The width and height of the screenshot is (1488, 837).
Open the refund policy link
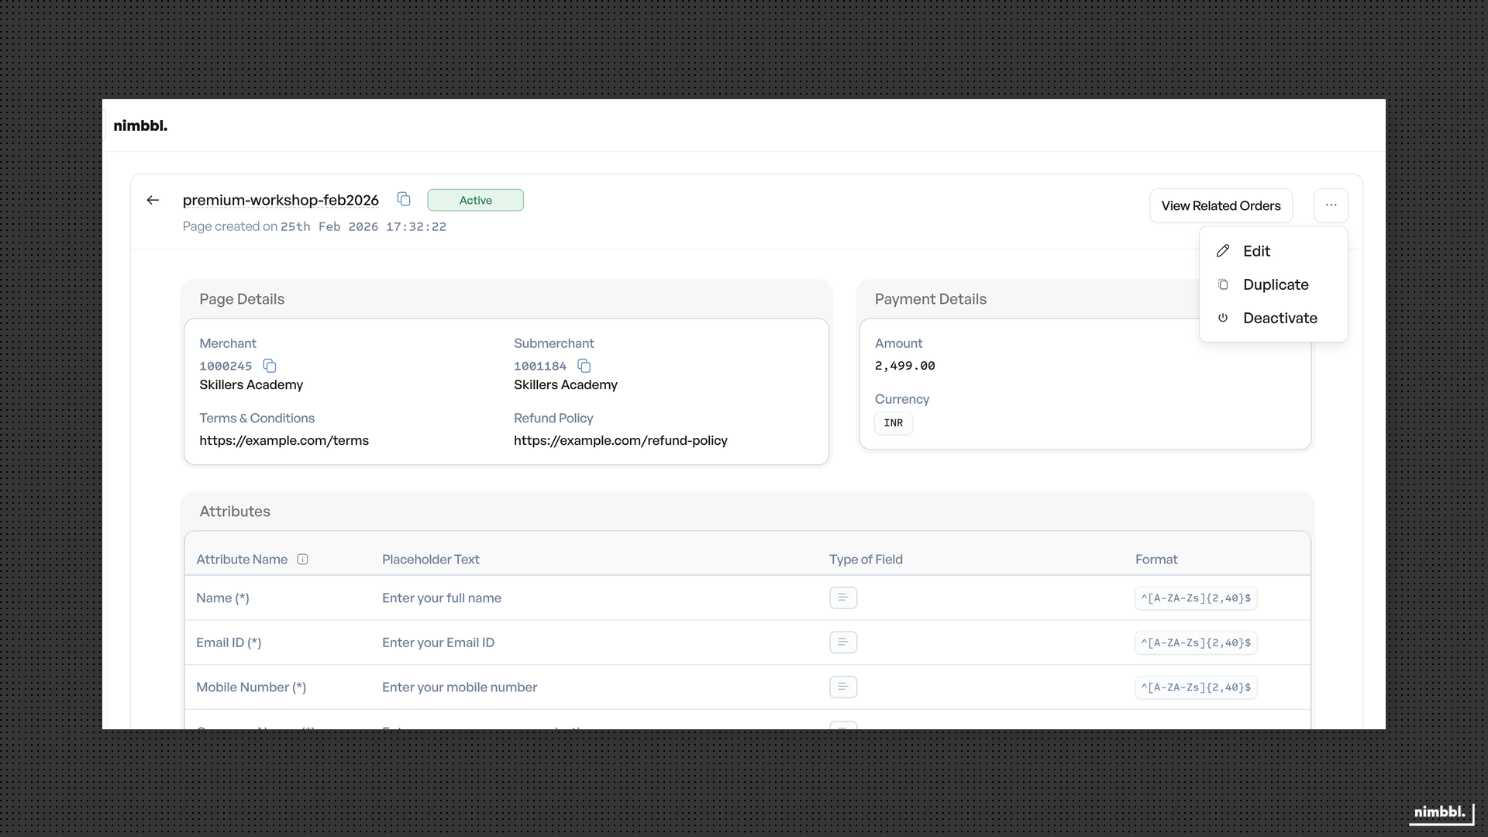point(621,440)
